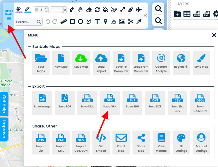Viewport: 218px width, 167px height.
Task: Increase line width stepper value
Action: [46, 9]
